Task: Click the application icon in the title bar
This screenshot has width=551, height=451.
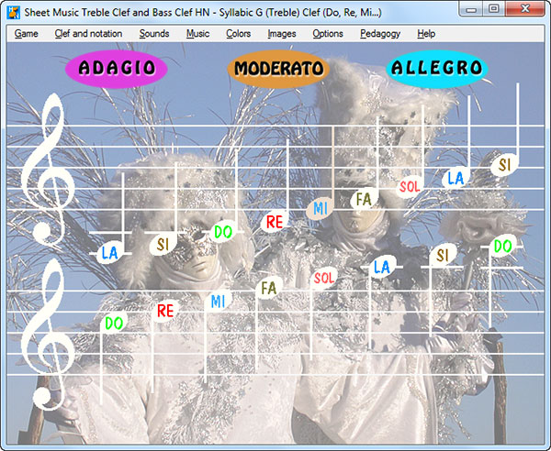Action: pyautogui.click(x=14, y=13)
